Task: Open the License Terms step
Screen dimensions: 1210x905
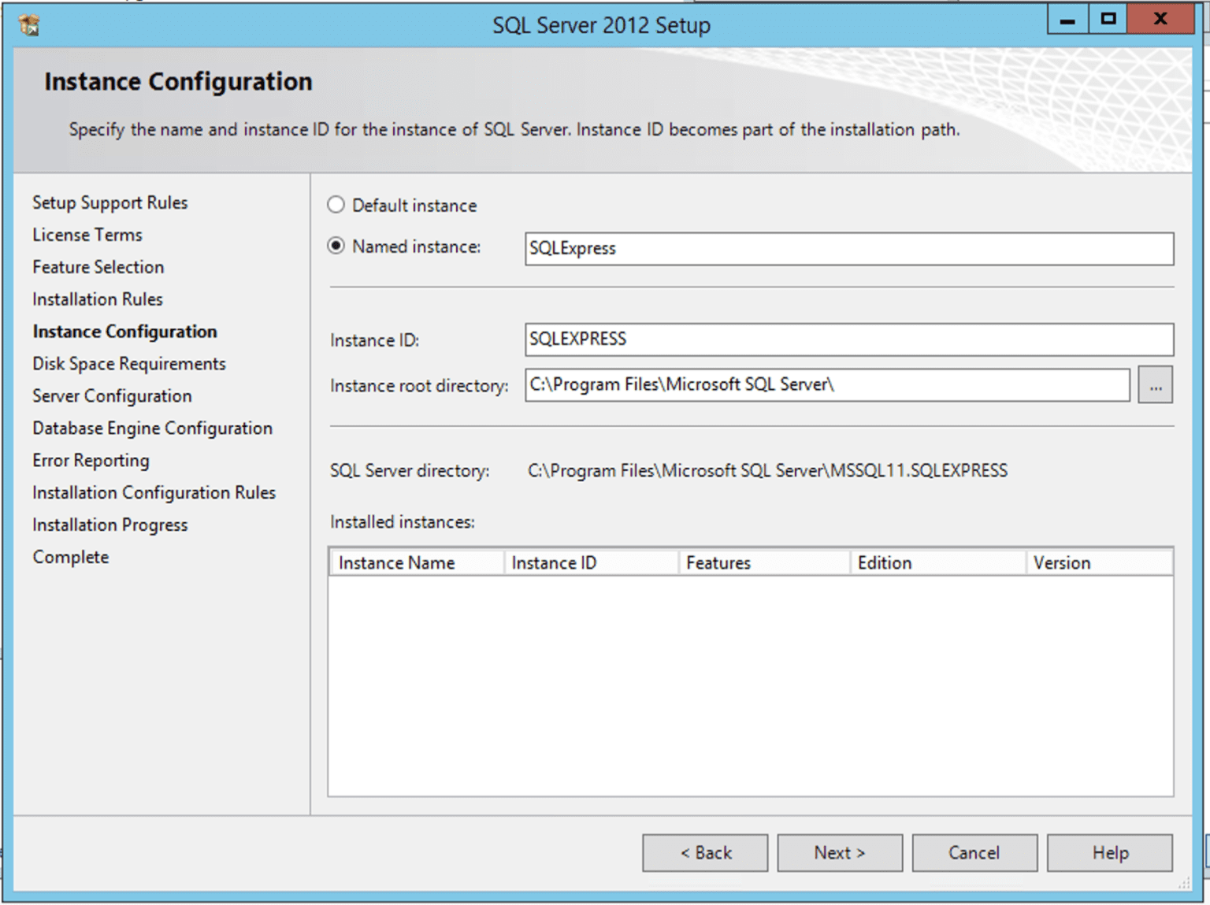Action: click(x=87, y=235)
